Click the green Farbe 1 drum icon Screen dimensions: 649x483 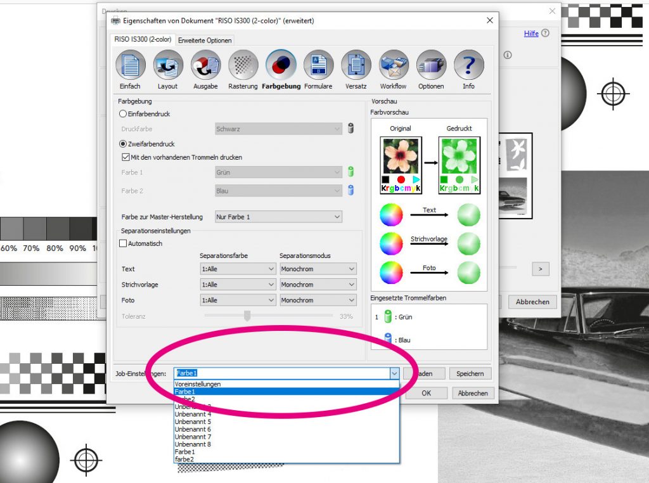[x=350, y=171]
